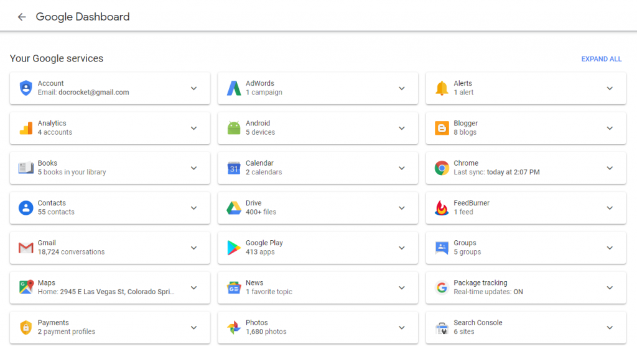The image size is (637, 347).
Task: Click the '400+ files' text
Action: [x=261, y=212]
